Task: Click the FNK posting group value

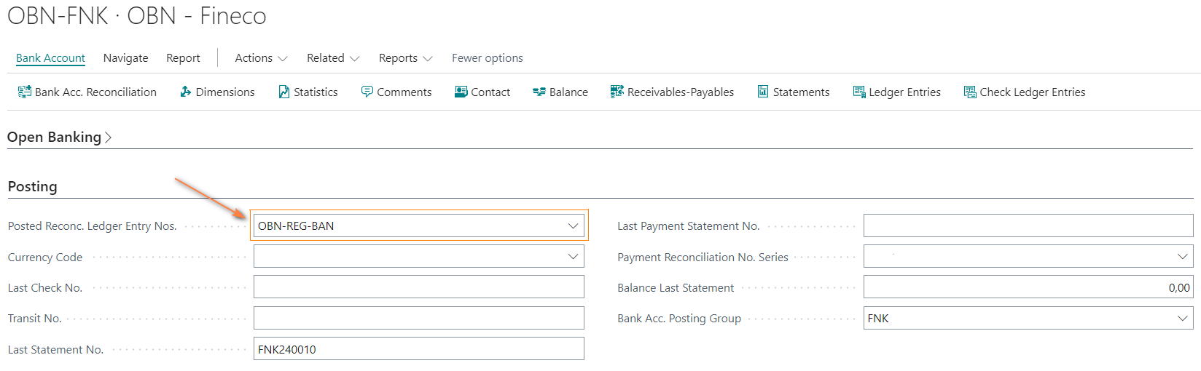Action: (x=878, y=319)
